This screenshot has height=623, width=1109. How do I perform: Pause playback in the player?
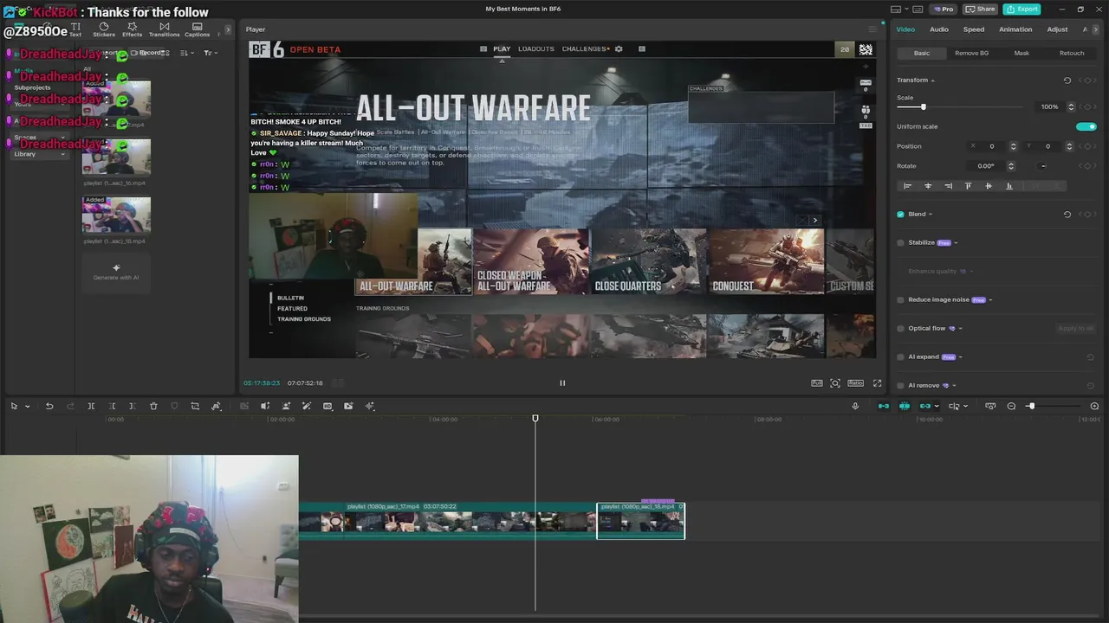tap(561, 382)
